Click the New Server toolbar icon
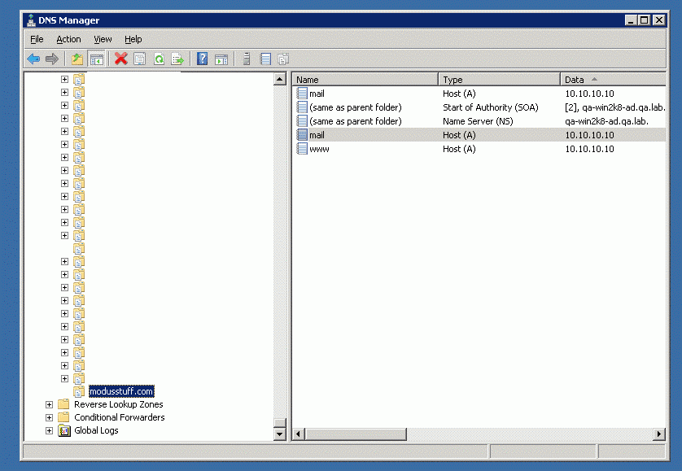 (247, 59)
